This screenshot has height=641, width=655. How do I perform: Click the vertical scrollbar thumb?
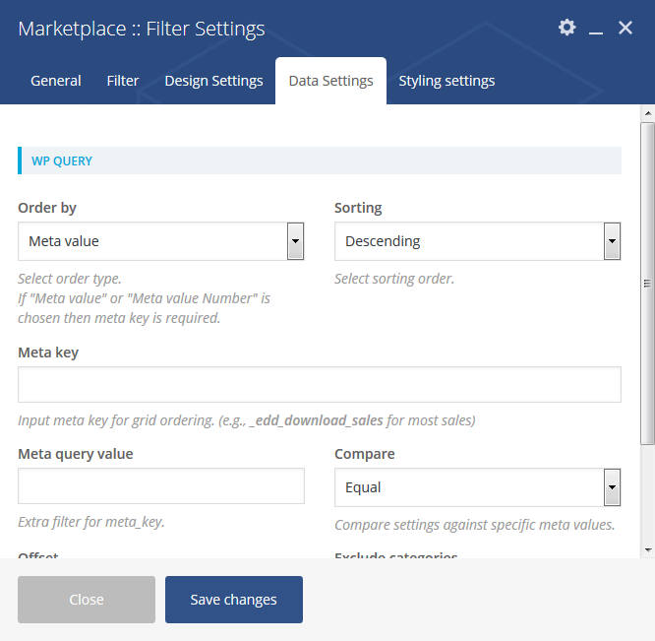(647, 284)
